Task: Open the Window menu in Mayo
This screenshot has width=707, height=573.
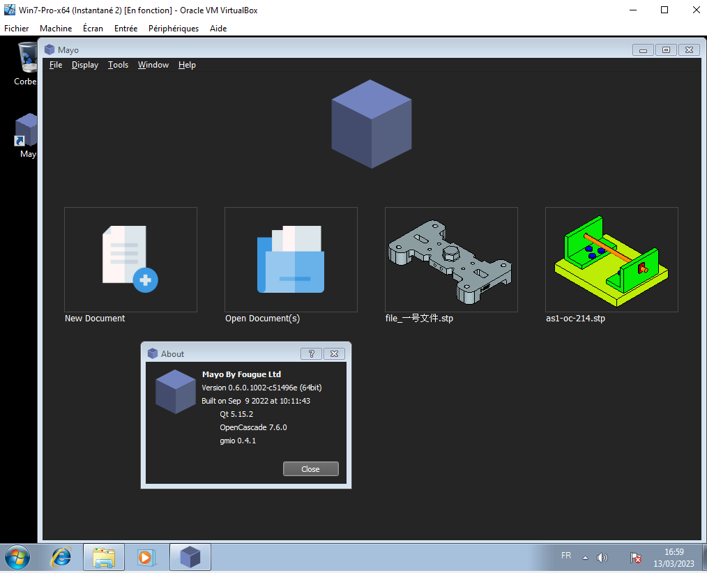Action: (153, 65)
